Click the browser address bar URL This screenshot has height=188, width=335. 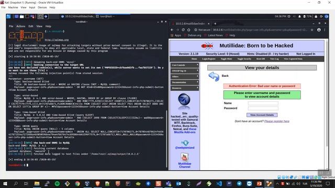(x=260, y=30)
